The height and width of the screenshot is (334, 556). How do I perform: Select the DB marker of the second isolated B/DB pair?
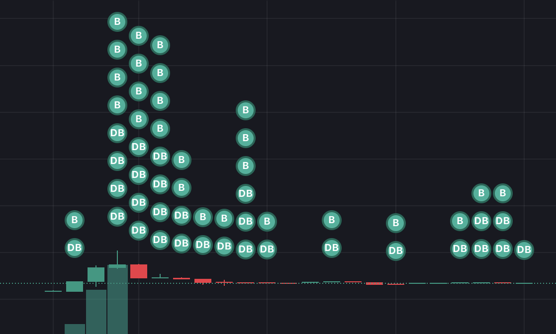pyautogui.click(x=396, y=250)
